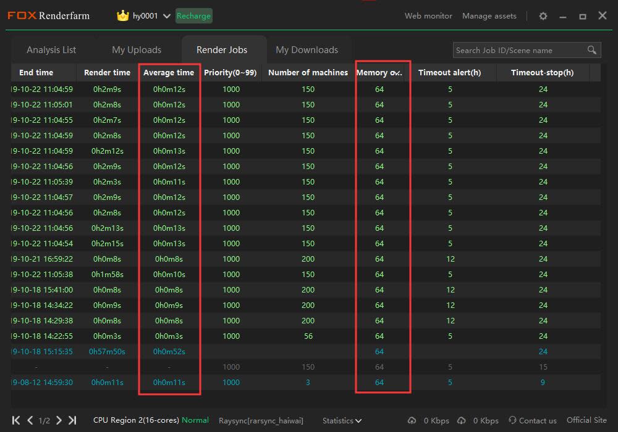The image size is (618, 432).
Task: Minimize the Renderfarm window
Action: (563, 17)
